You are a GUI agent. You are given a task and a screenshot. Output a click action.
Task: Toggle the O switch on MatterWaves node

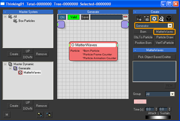pyautogui.click(x=73, y=45)
